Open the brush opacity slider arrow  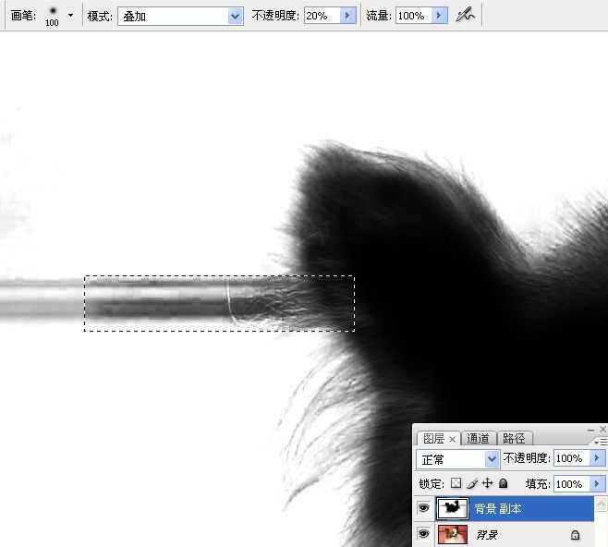347,16
